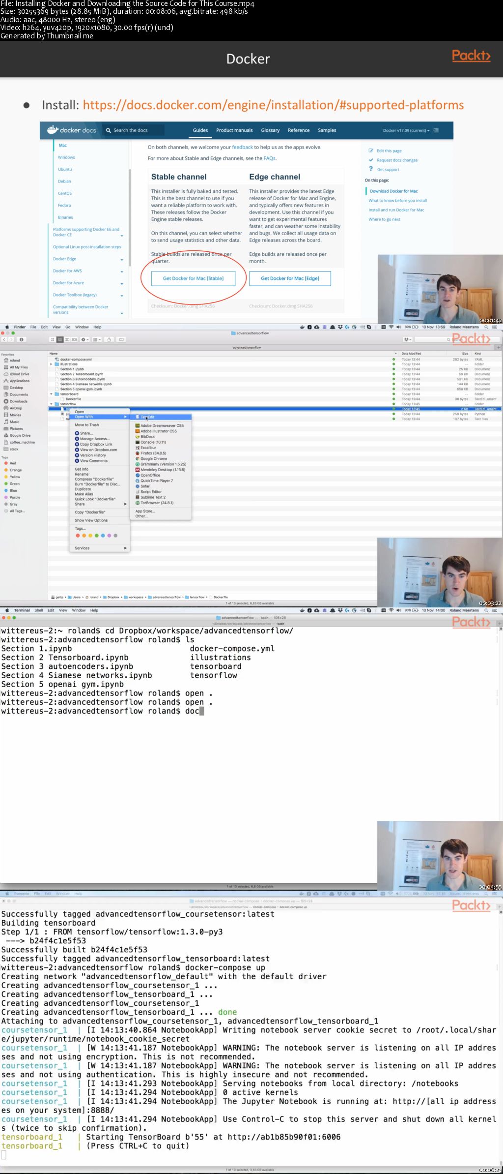Open Downloads in Finder sidebar
Viewport: 503px width, 1174px height.
(x=16, y=401)
